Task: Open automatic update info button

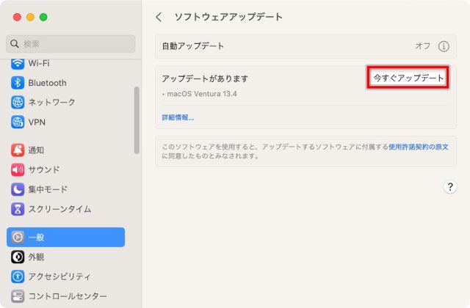Action: (444, 46)
